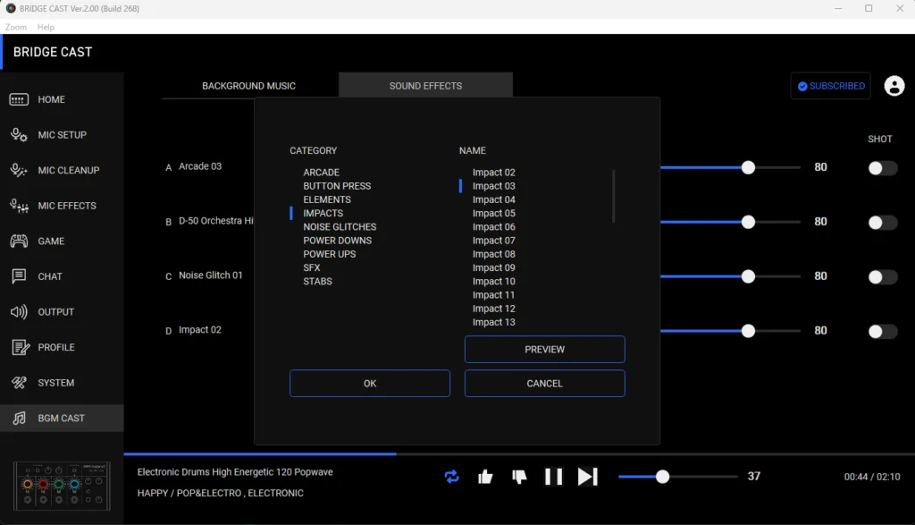This screenshot has width=915, height=525.
Task: Click the music volume slider handle
Action: point(662,477)
